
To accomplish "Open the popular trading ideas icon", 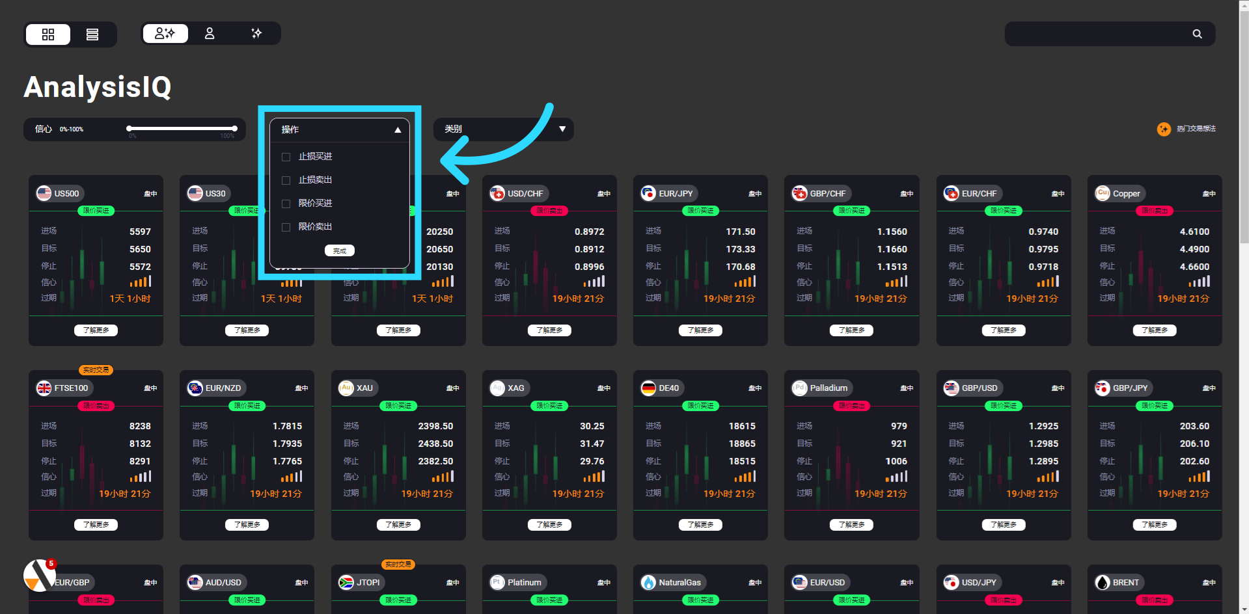I will pyautogui.click(x=1164, y=129).
